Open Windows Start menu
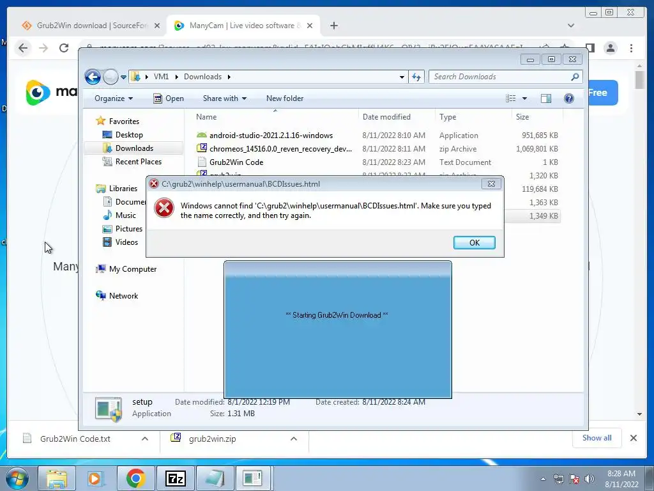This screenshot has height=491, width=654. click(17, 478)
